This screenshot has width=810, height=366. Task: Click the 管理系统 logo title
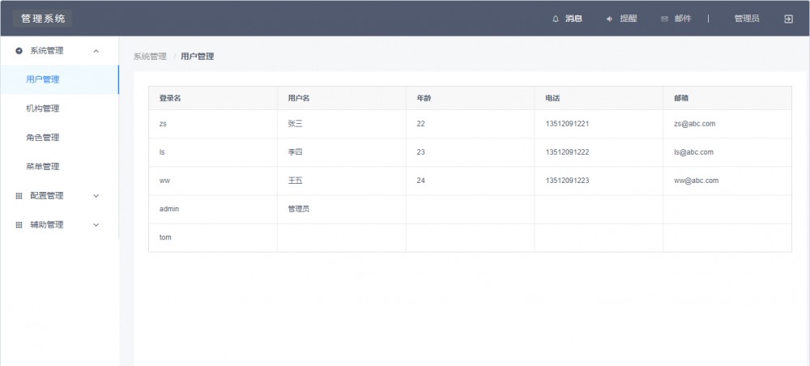point(42,19)
